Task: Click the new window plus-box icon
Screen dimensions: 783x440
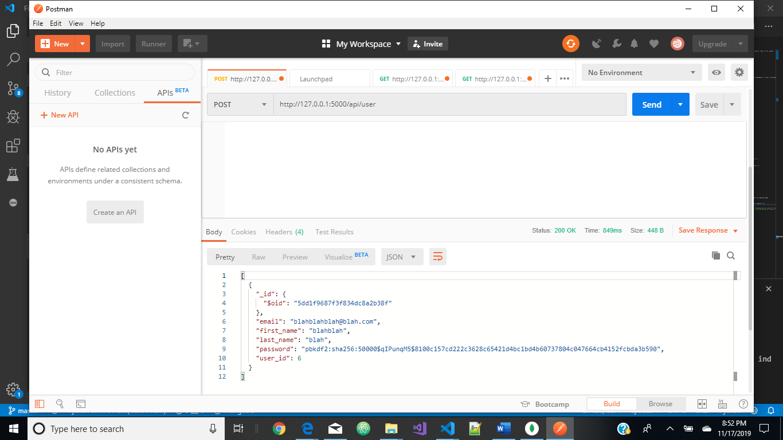Action: 192,44
